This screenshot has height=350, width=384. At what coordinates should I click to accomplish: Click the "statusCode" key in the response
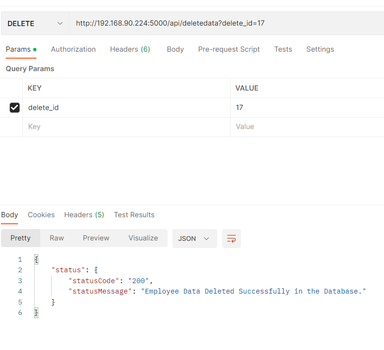coord(94,281)
